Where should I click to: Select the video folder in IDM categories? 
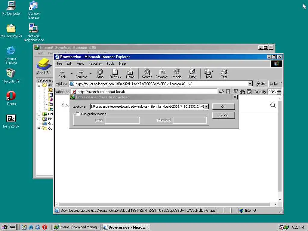51,109
